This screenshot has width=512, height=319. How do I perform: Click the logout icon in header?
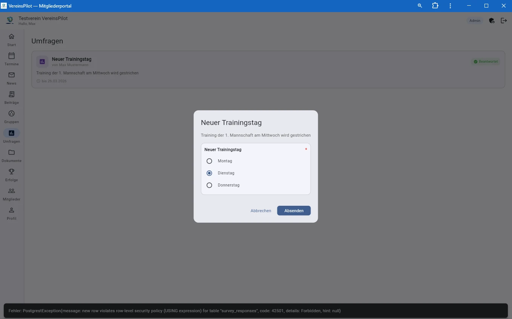pos(504,21)
